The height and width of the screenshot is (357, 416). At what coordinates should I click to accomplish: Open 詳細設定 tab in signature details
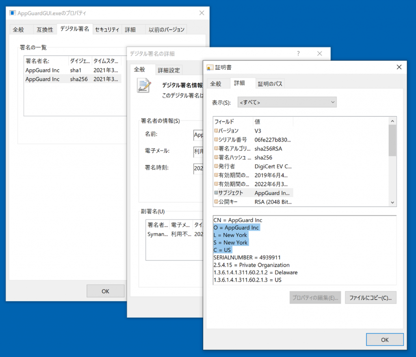(169, 70)
